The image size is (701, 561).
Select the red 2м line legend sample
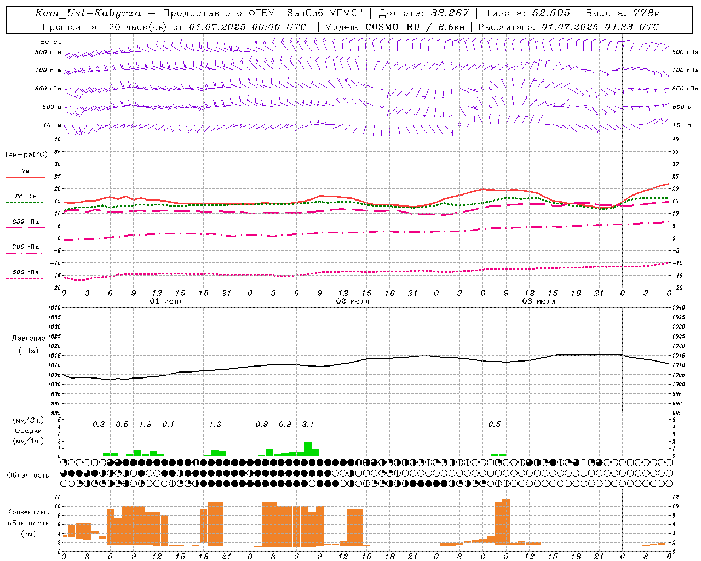pyautogui.click(x=25, y=178)
